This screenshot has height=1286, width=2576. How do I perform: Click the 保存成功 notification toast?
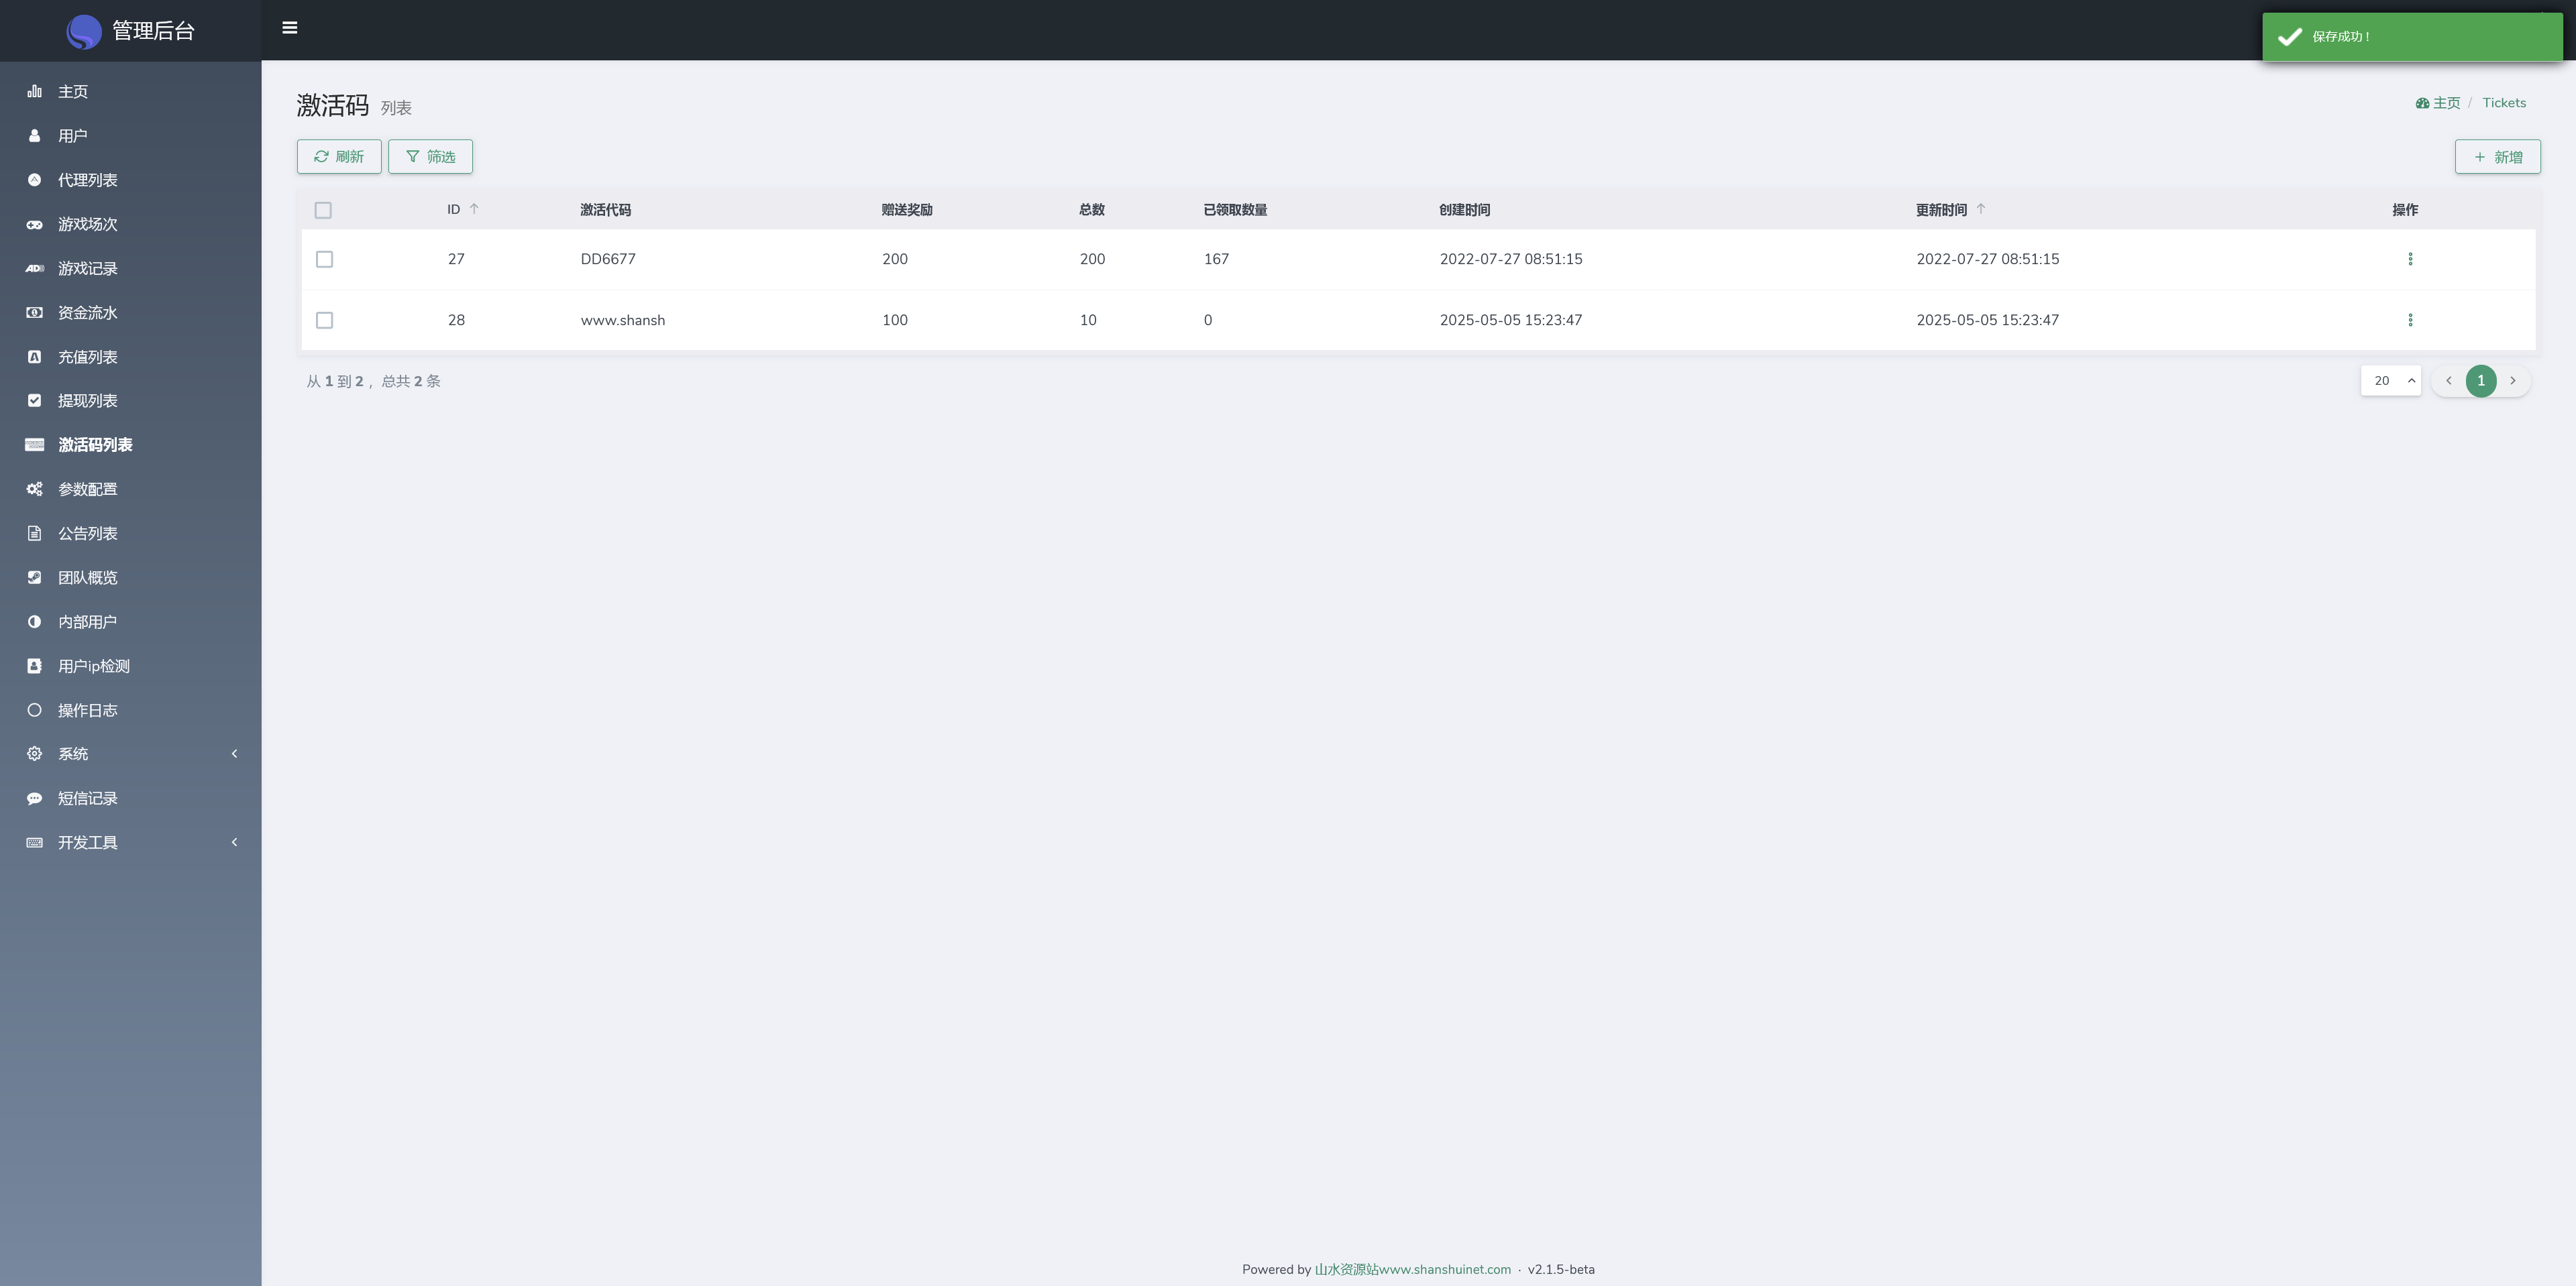coord(2412,37)
